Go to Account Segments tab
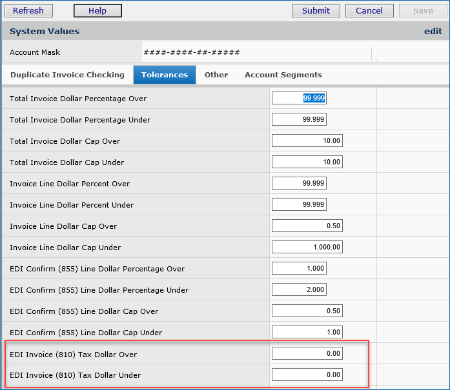The height and width of the screenshot is (390, 450). coord(283,75)
